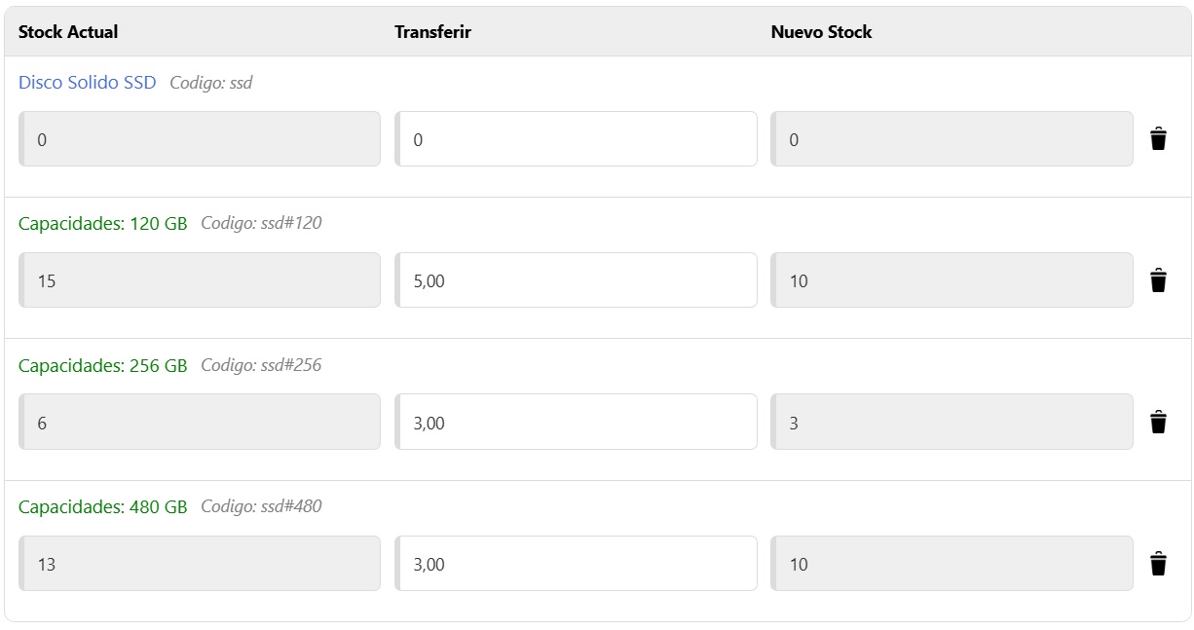This screenshot has width=1194, height=630.
Task: Remove the 120 GB capacity row
Action: tap(1158, 281)
